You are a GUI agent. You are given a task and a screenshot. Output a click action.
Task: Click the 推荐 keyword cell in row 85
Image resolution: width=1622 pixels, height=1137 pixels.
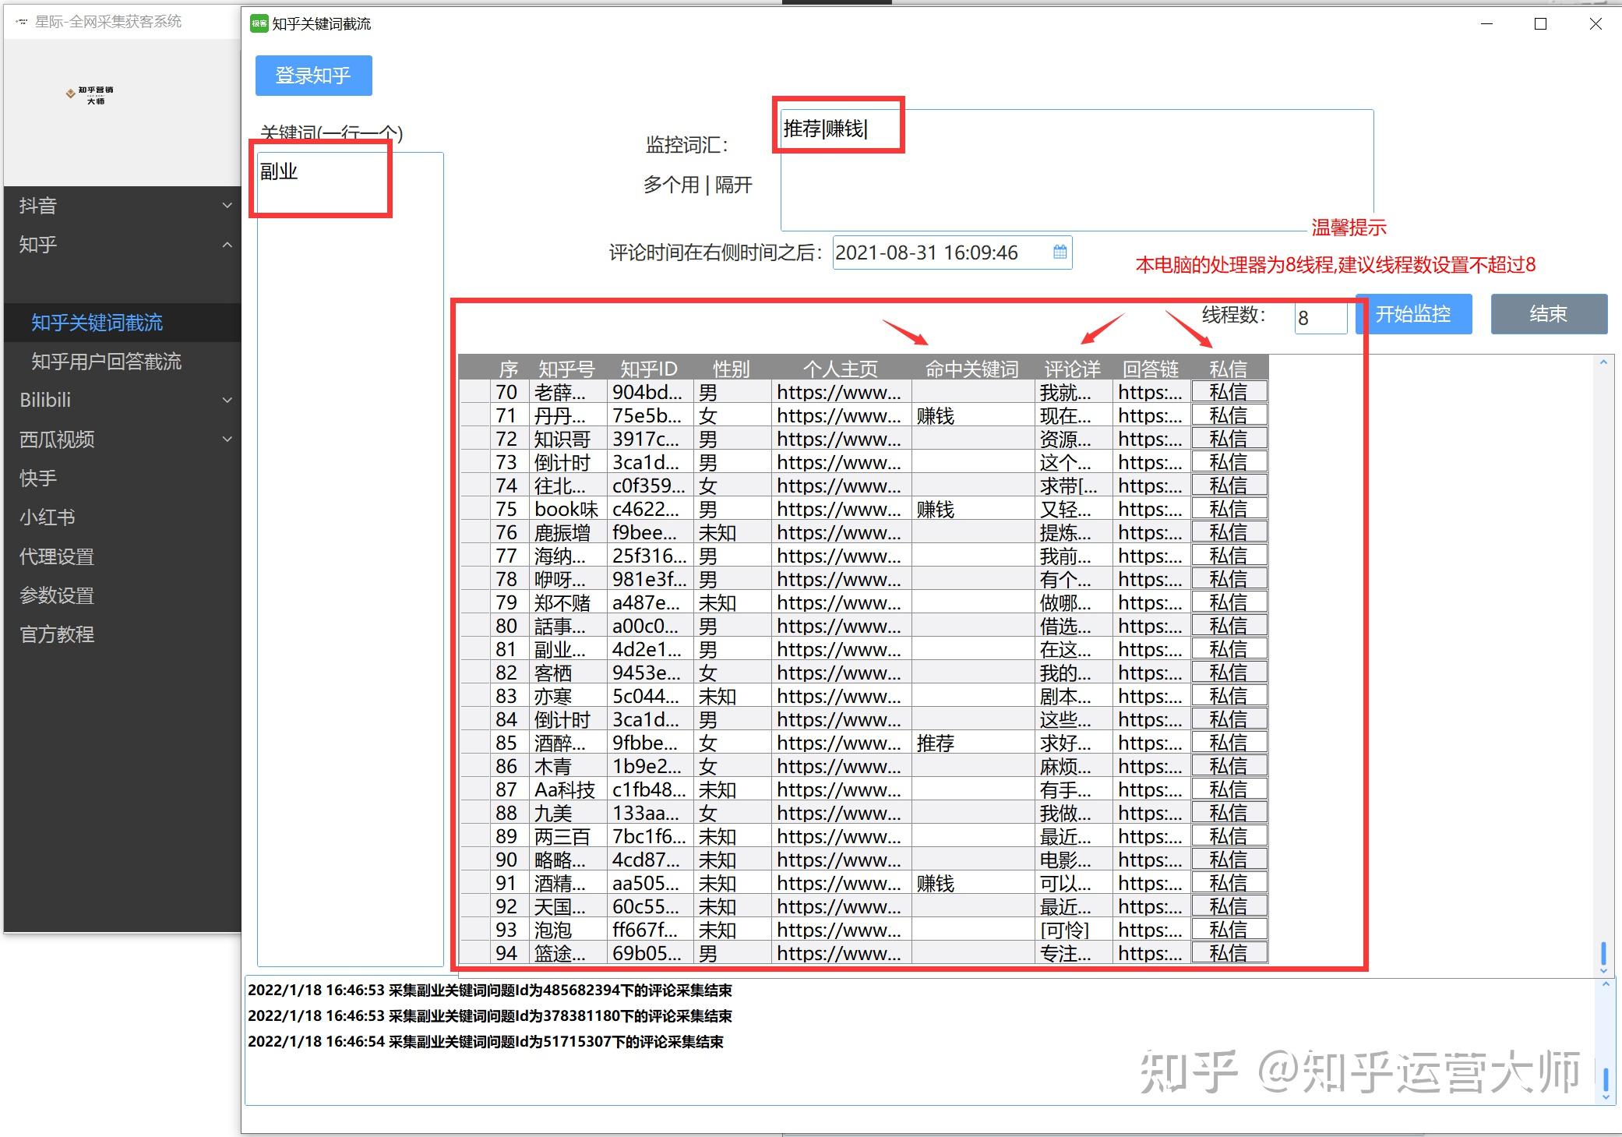pyautogui.click(x=972, y=743)
